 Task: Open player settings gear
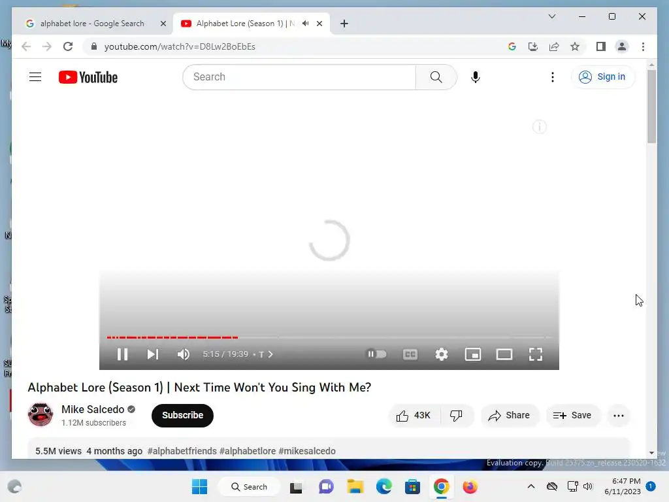[x=442, y=354]
